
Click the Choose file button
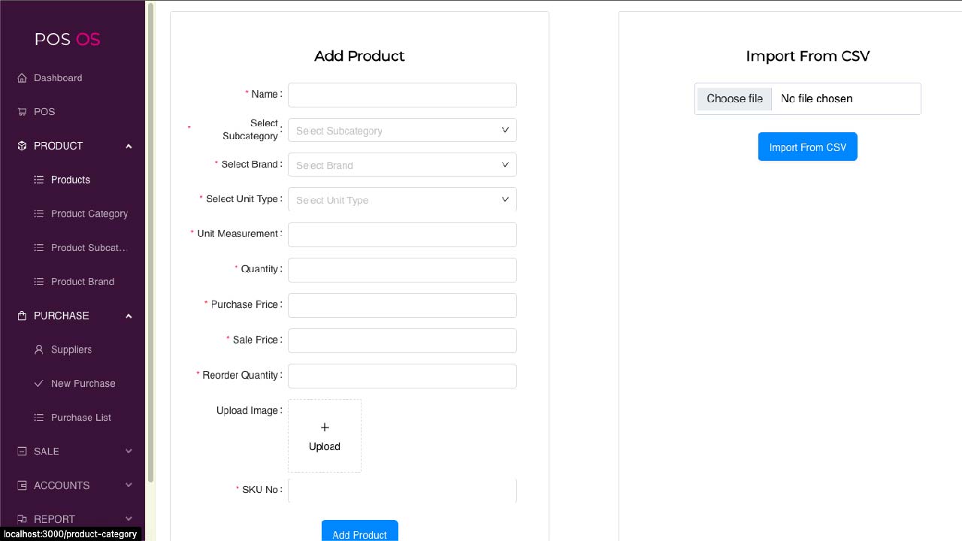734,98
